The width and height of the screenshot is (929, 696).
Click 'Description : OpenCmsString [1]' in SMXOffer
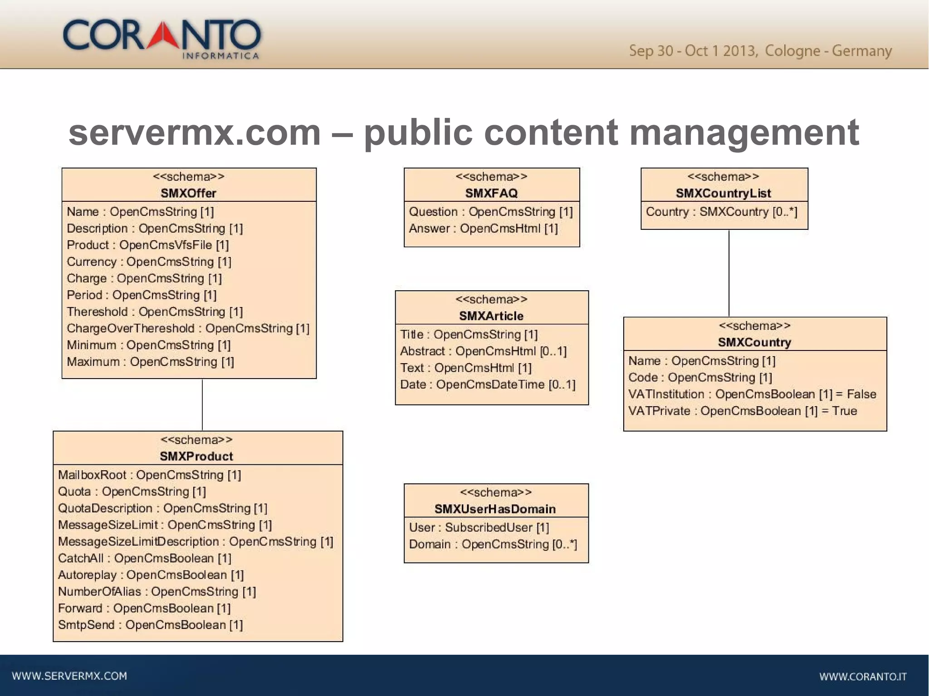coord(155,229)
